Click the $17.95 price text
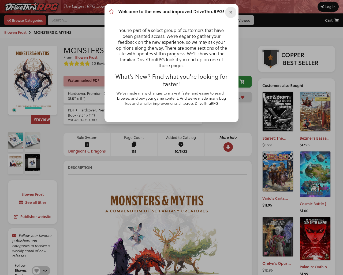The image size is (343, 275). click(x=304, y=145)
